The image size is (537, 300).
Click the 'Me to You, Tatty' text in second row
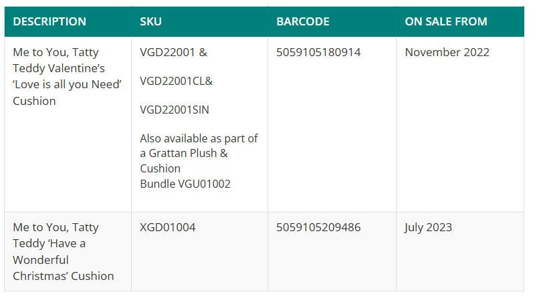click(x=56, y=227)
